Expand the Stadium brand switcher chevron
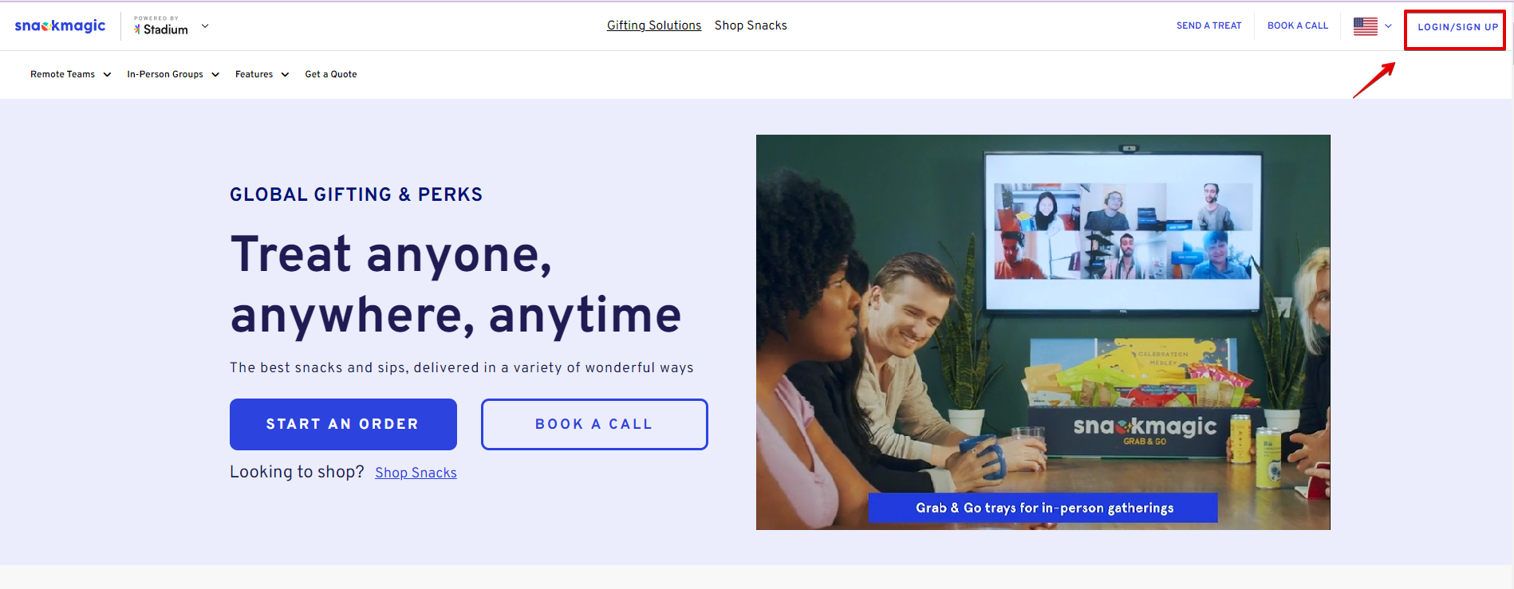 [205, 26]
